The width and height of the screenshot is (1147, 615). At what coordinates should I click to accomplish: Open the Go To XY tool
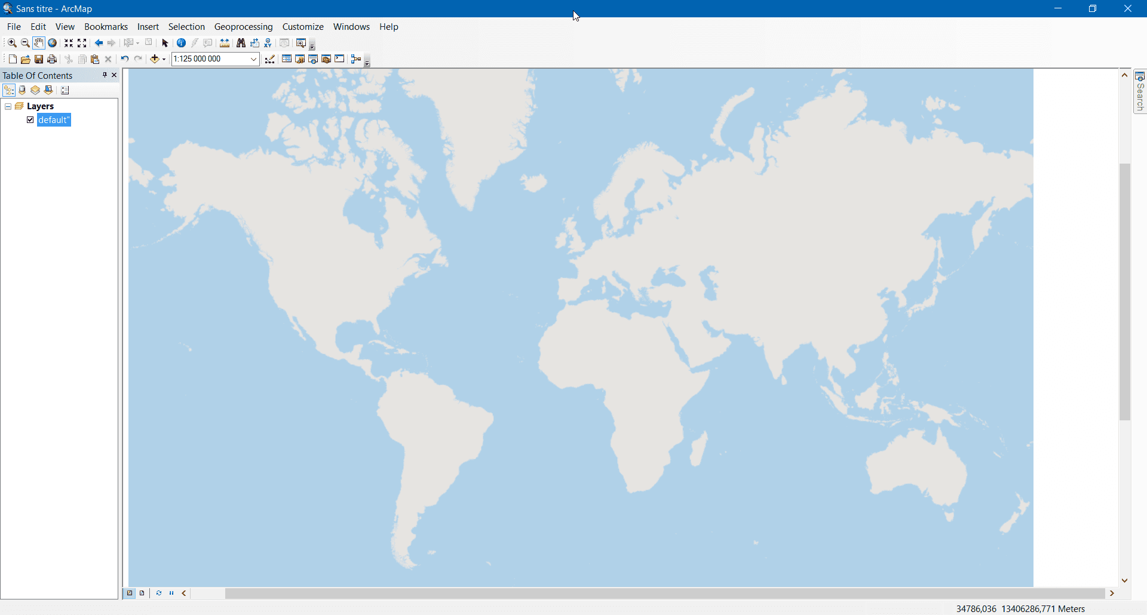point(268,42)
